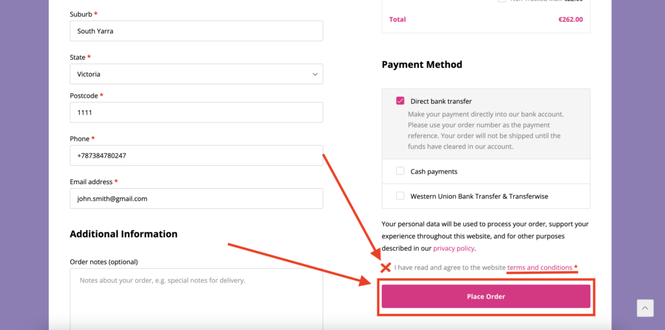
Task: Select the Cash payments checkbox
Action: [x=400, y=171]
